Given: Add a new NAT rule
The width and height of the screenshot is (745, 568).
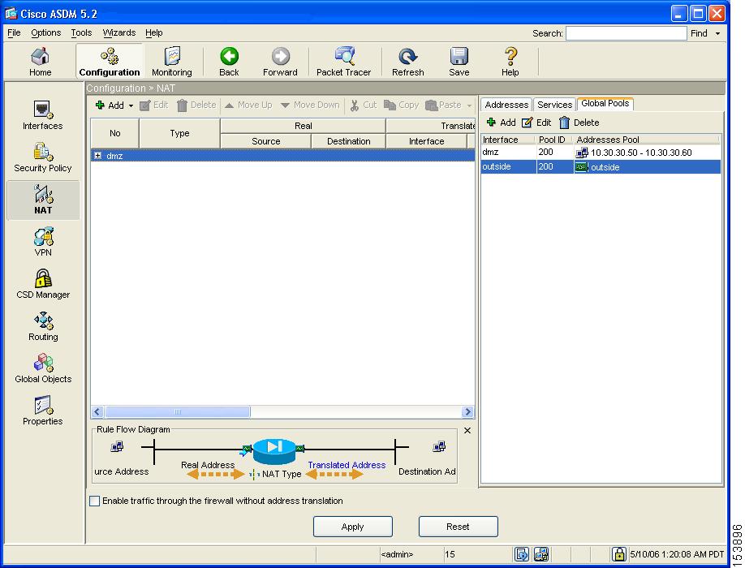Looking at the screenshot, I should tap(110, 105).
